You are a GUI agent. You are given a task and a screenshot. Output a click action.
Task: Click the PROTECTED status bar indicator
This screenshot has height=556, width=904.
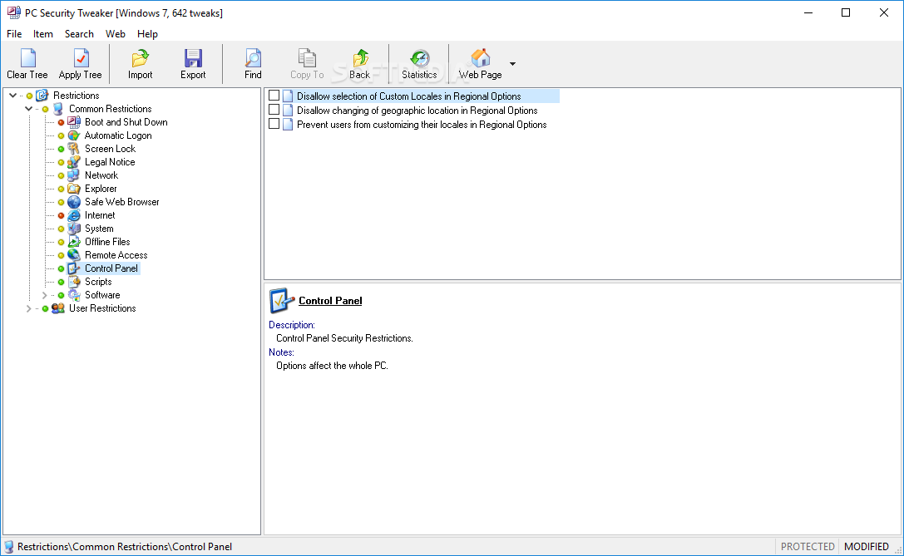point(808,547)
